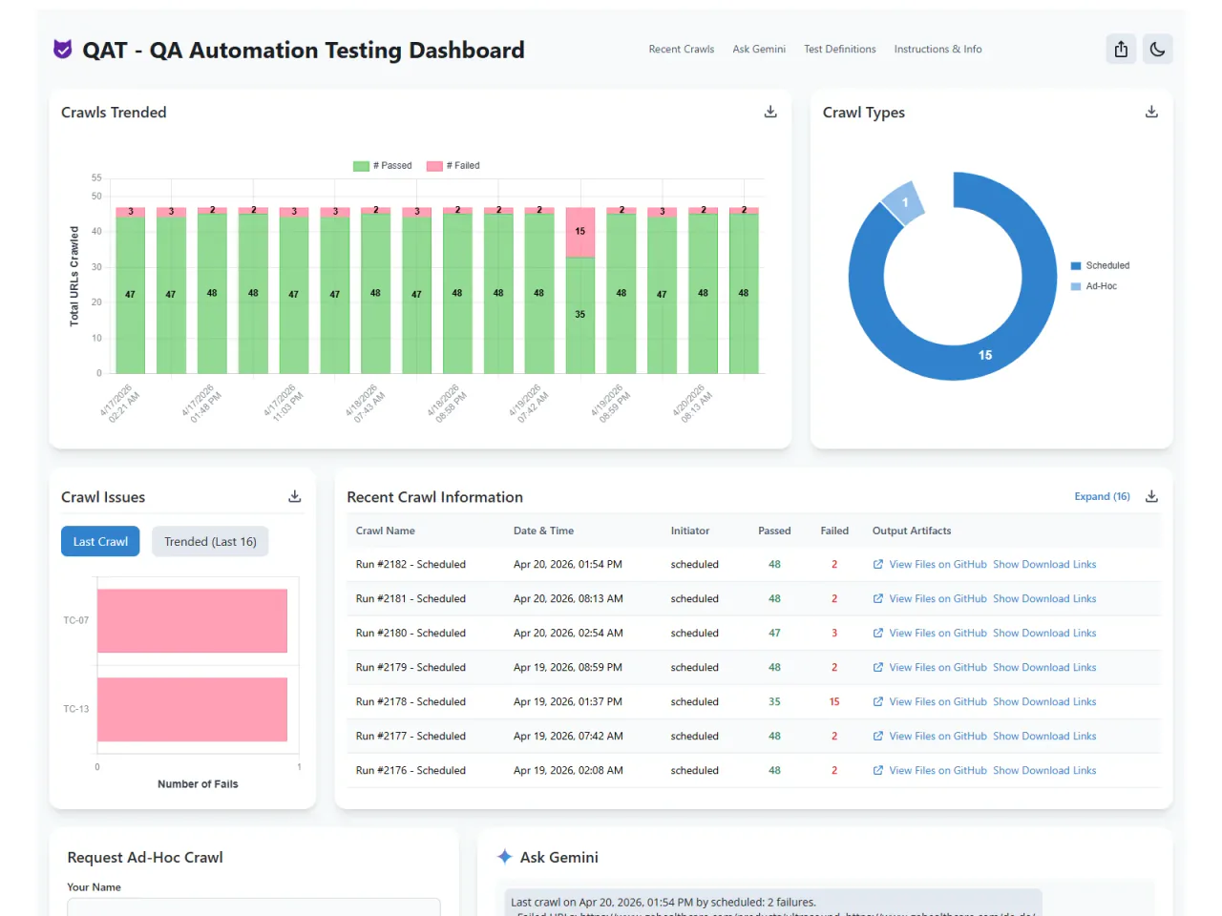Show Download Links for Run #2178

click(1044, 701)
